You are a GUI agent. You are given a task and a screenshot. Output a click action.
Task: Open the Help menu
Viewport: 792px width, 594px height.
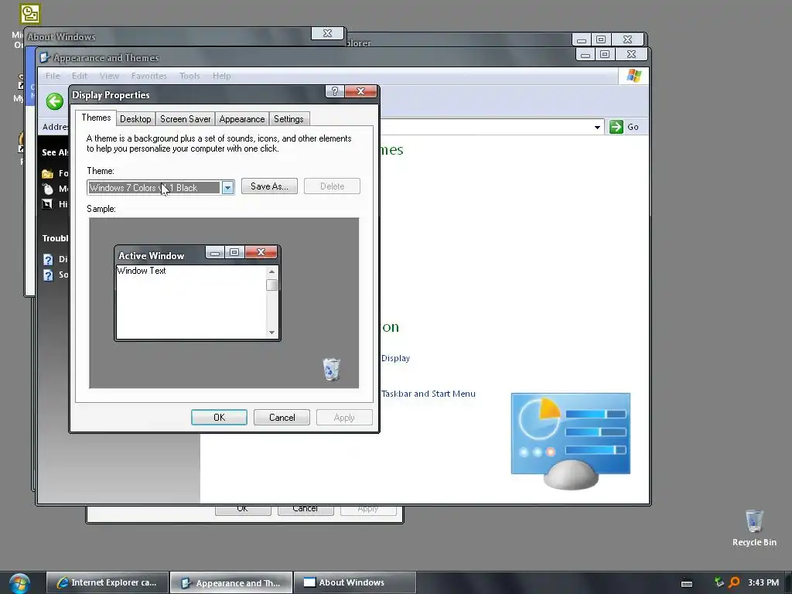(221, 76)
